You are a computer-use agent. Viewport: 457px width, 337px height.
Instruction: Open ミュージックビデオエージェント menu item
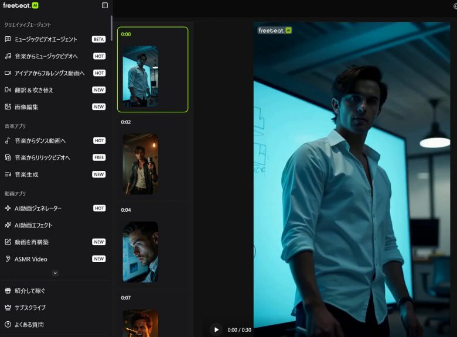tap(55, 39)
